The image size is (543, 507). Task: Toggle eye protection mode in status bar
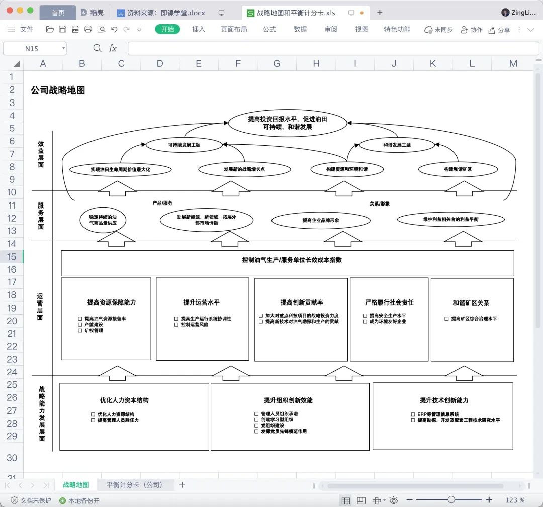pyautogui.click(x=393, y=500)
